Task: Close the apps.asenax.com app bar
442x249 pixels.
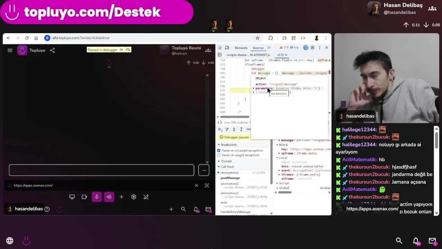Action: click(x=196, y=185)
